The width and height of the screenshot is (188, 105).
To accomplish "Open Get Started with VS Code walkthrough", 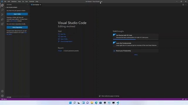I will coord(136,36).
